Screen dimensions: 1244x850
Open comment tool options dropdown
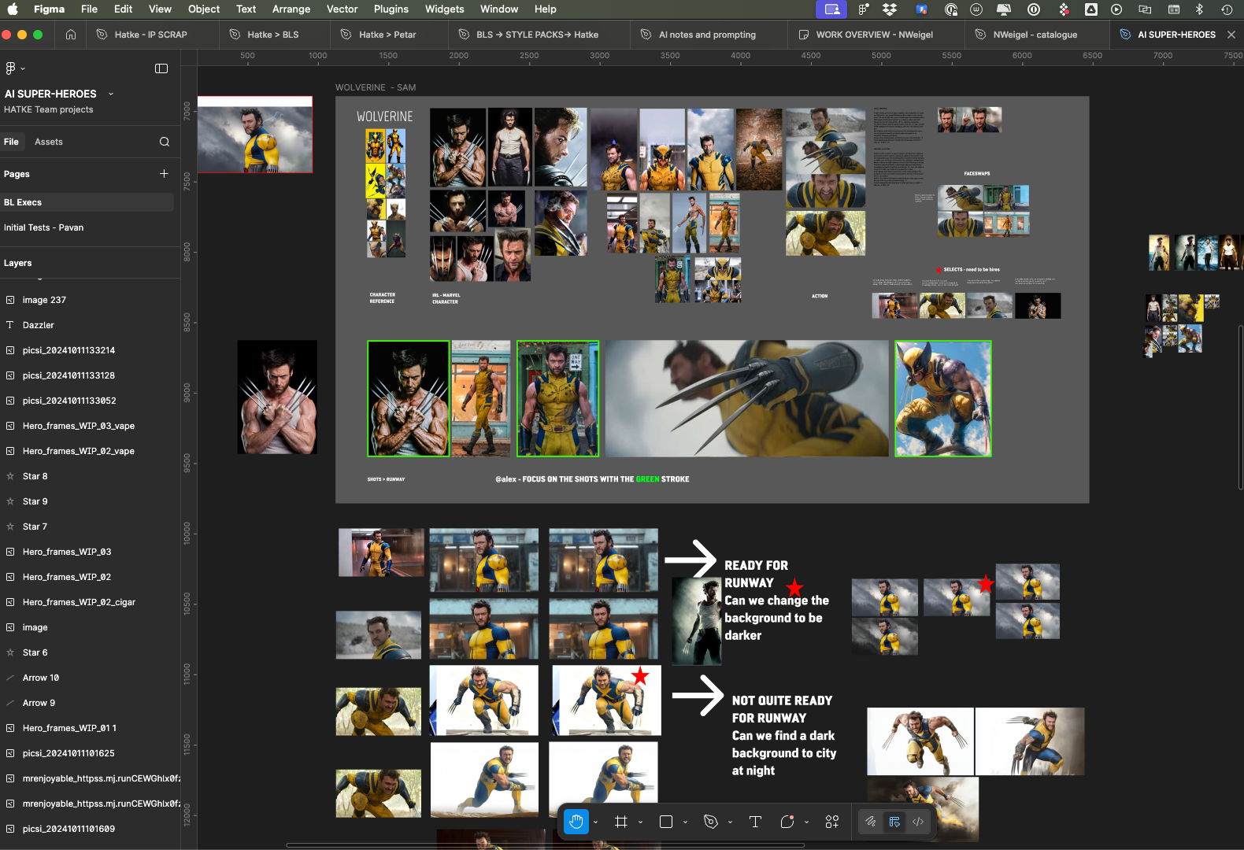pyautogui.click(x=806, y=822)
